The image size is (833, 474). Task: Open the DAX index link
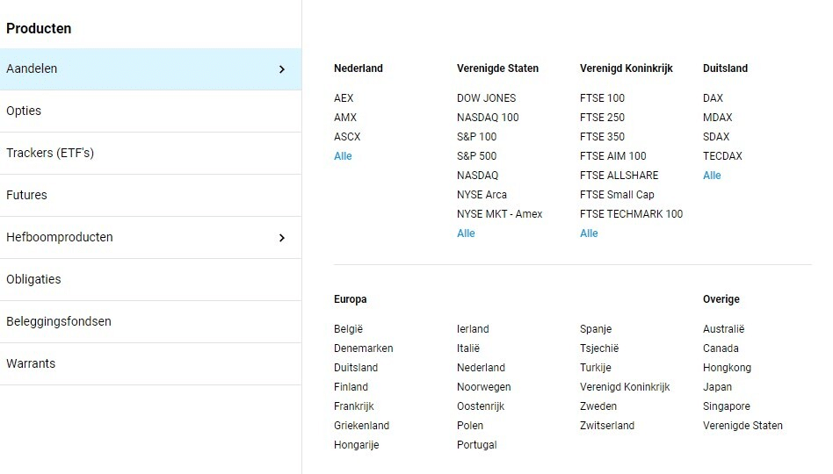coord(713,98)
